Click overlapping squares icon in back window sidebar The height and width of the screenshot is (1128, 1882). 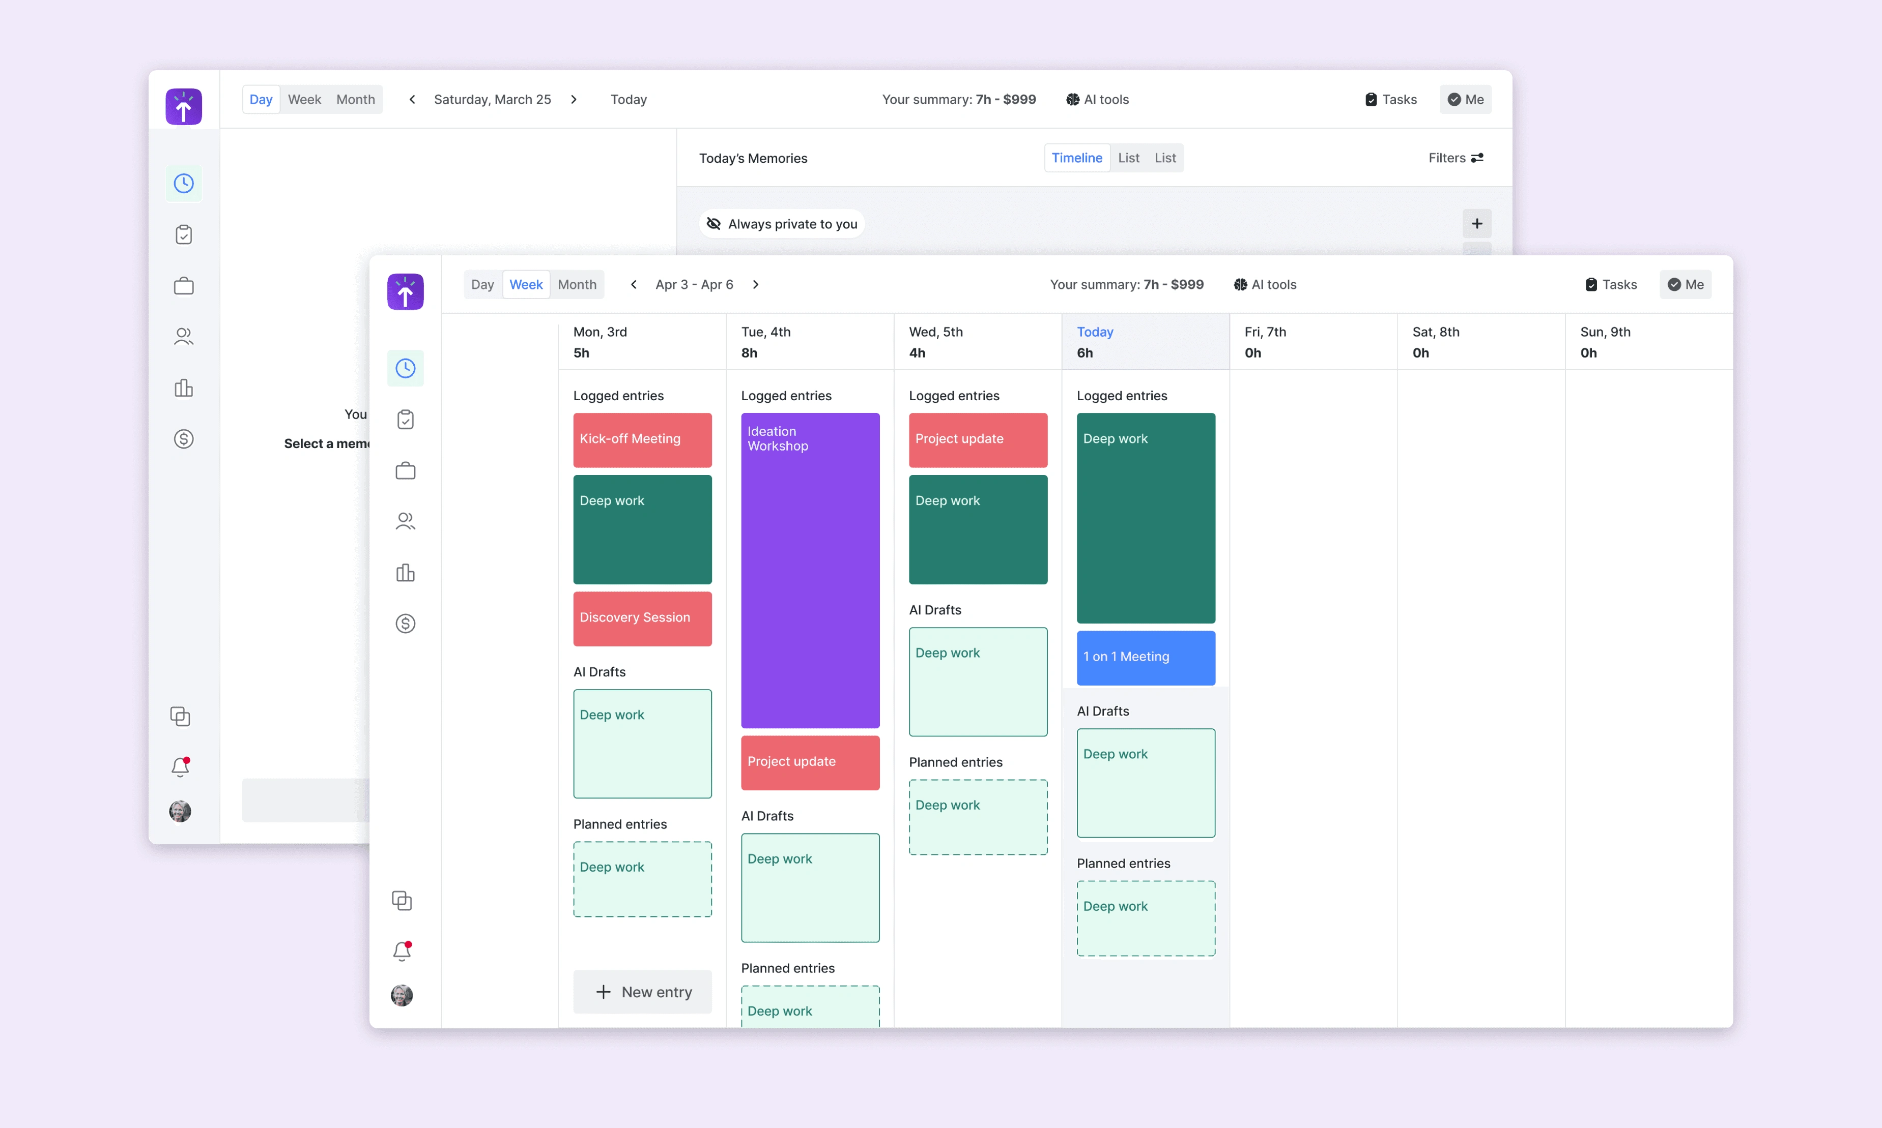click(180, 716)
